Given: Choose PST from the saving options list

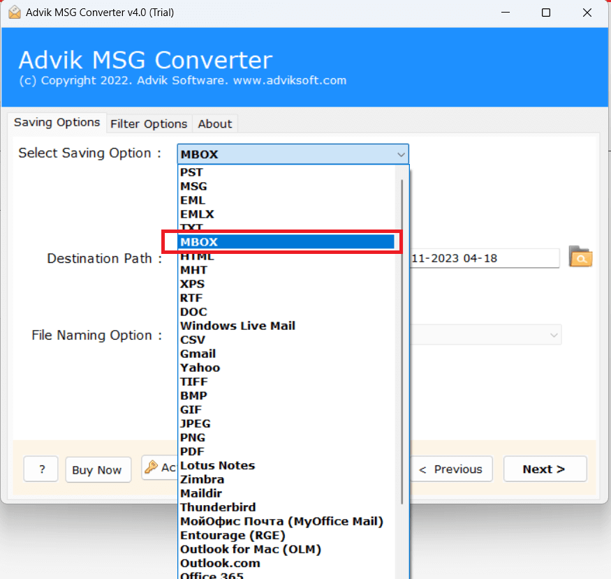Looking at the screenshot, I should [x=287, y=172].
